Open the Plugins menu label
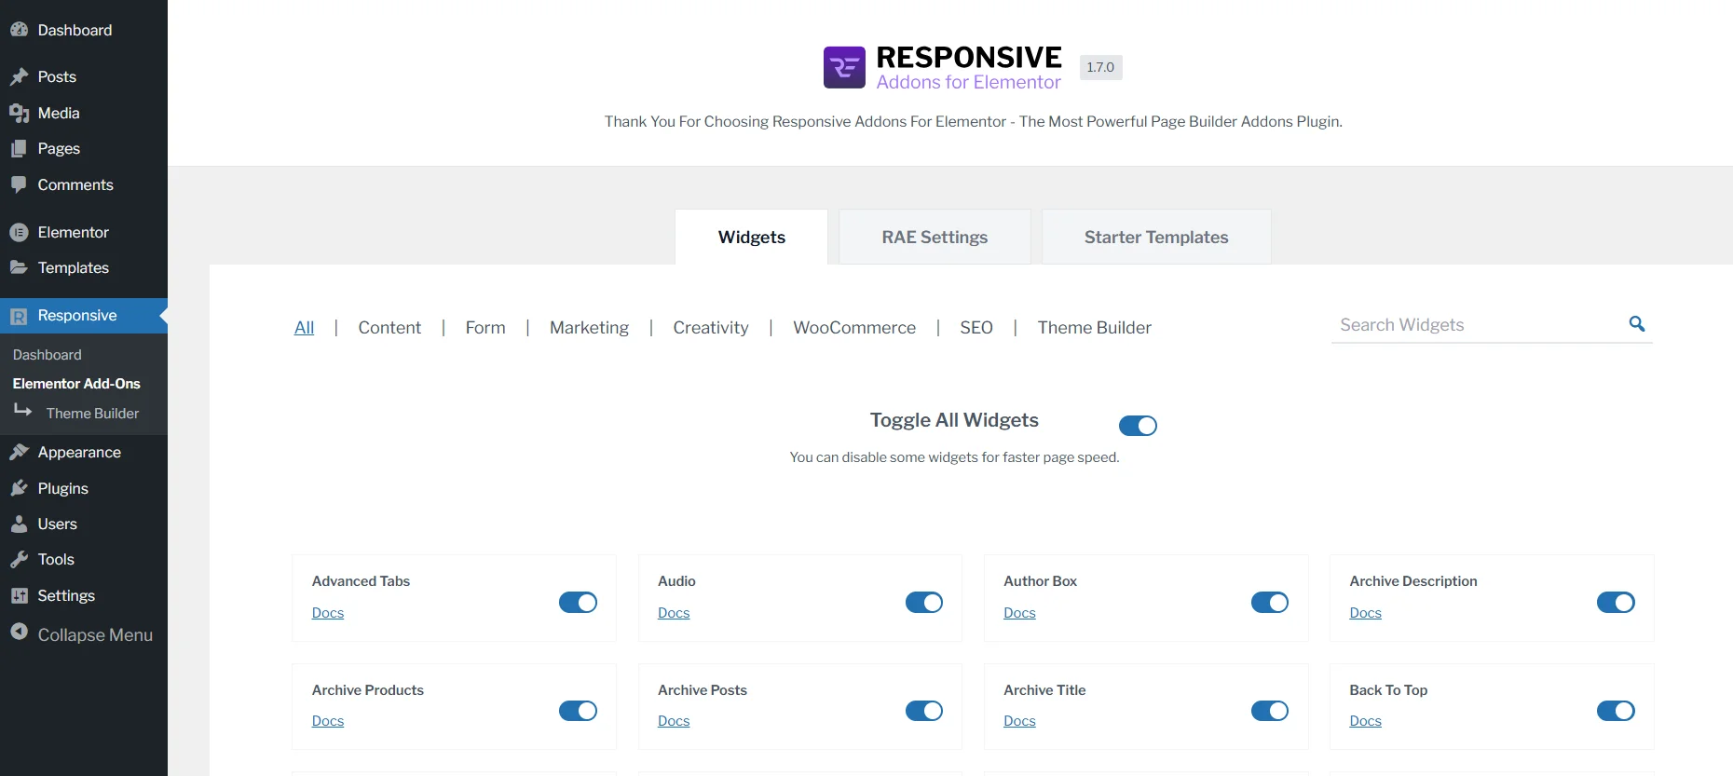This screenshot has height=776, width=1733. pos(62,488)
